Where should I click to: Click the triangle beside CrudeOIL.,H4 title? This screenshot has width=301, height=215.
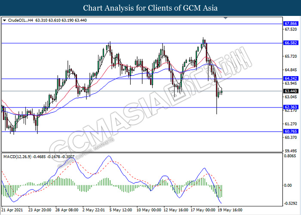pyautogui.click(x=4, y=20)
